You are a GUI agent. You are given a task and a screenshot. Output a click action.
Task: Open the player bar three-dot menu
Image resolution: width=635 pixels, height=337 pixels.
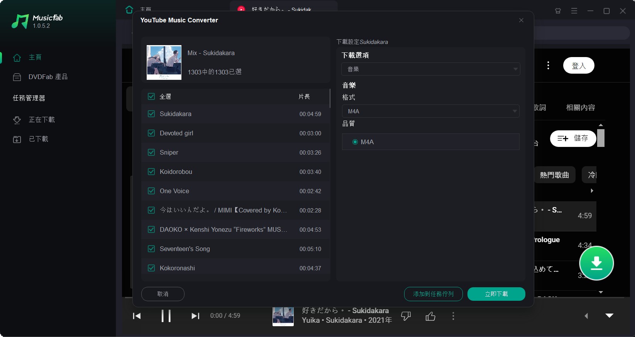[x=453, y=316]
